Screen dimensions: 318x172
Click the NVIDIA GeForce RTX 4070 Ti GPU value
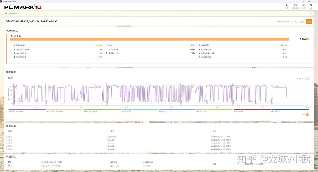(x=51, y=166)
